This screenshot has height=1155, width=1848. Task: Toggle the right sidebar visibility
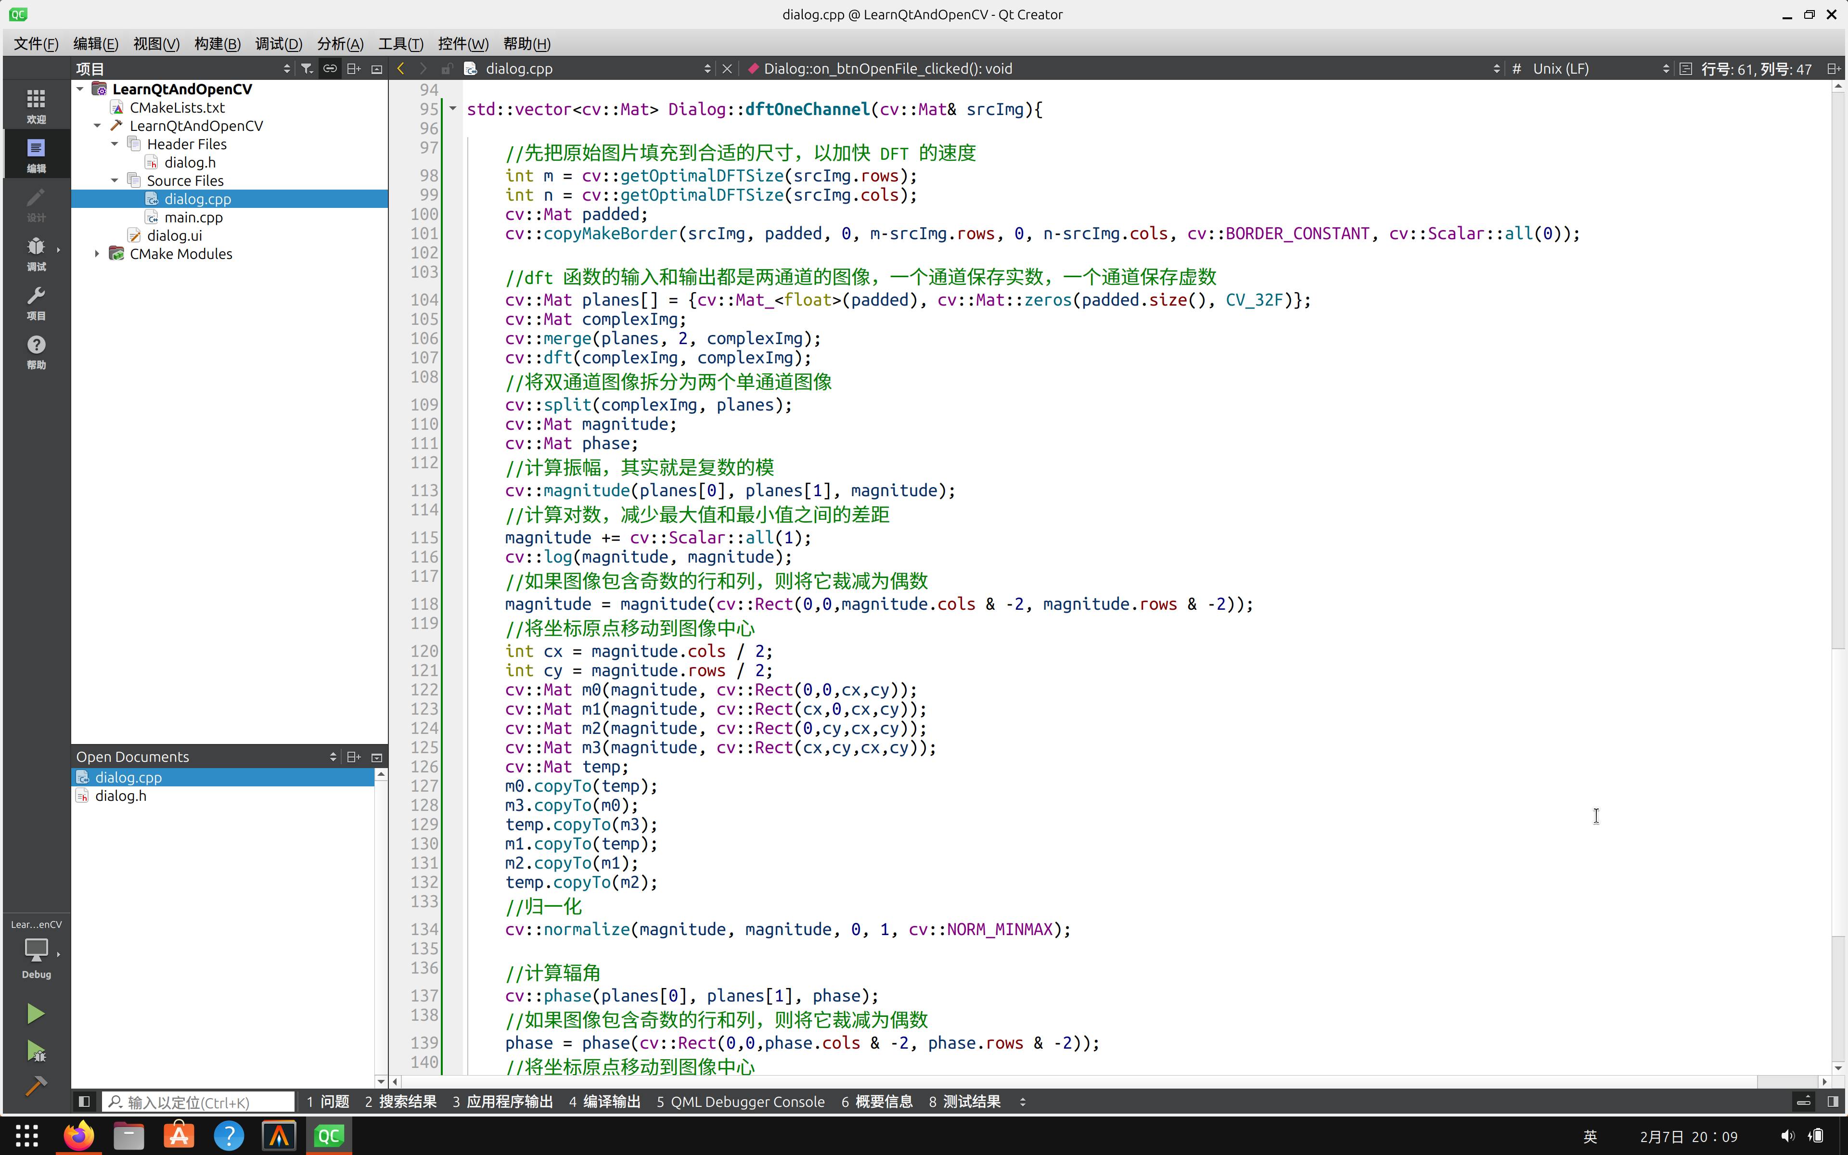pos(1833,1102)
